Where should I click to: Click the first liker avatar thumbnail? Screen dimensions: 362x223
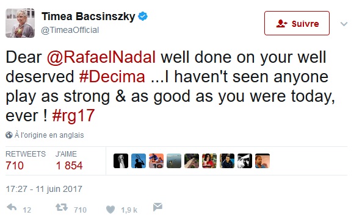point(121,161)
